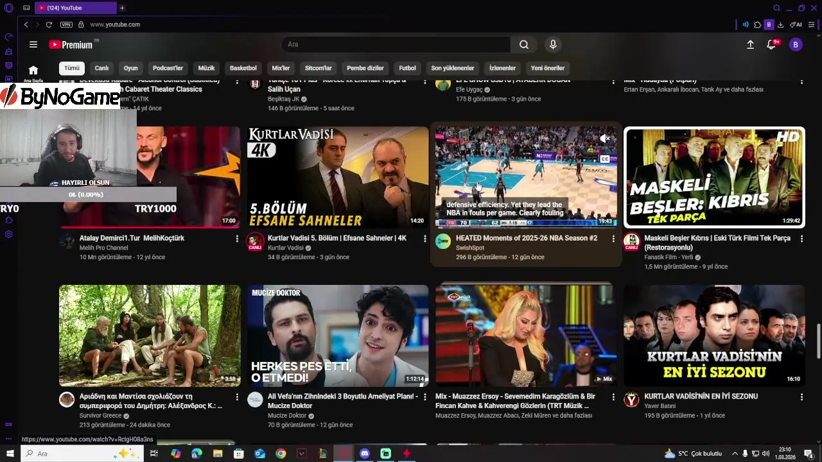Open the YouTube guide hamburger menu
822x462 pixels.
click(33, 44)
